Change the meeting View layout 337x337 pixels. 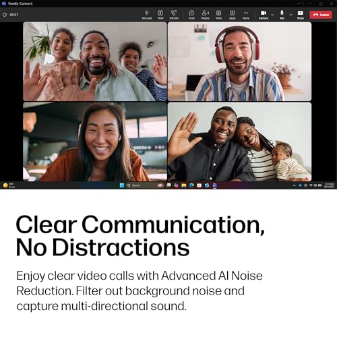pyautogui.click(x=218, y=15)
